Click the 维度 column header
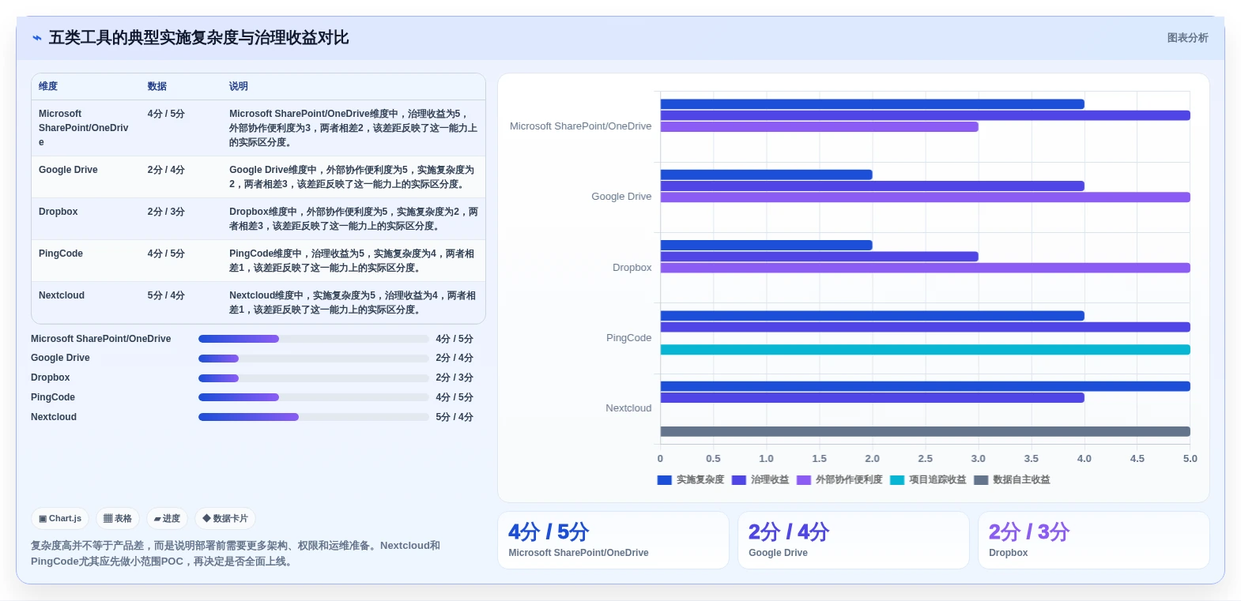 click(x=48, y=86)
